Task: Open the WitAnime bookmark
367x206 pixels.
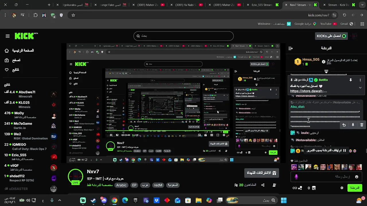Action: point(275,24)
